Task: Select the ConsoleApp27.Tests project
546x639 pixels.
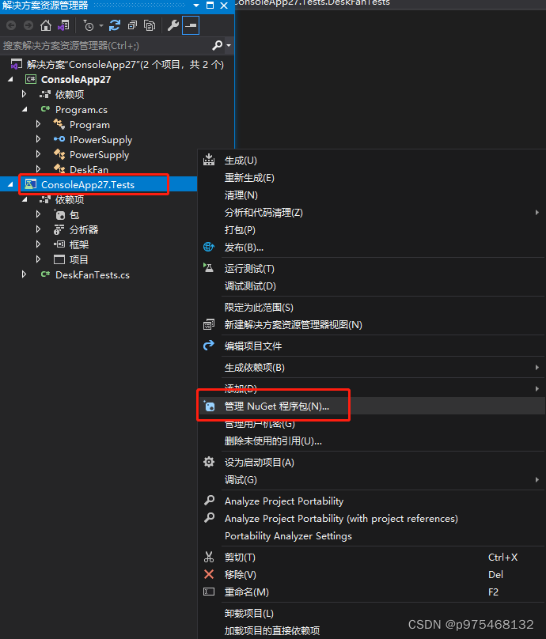Action: [x=88, y=184]
